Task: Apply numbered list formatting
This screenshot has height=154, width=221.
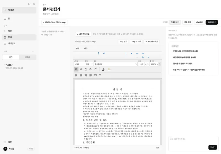Action: pyautogui.click(x=126, y=53)
